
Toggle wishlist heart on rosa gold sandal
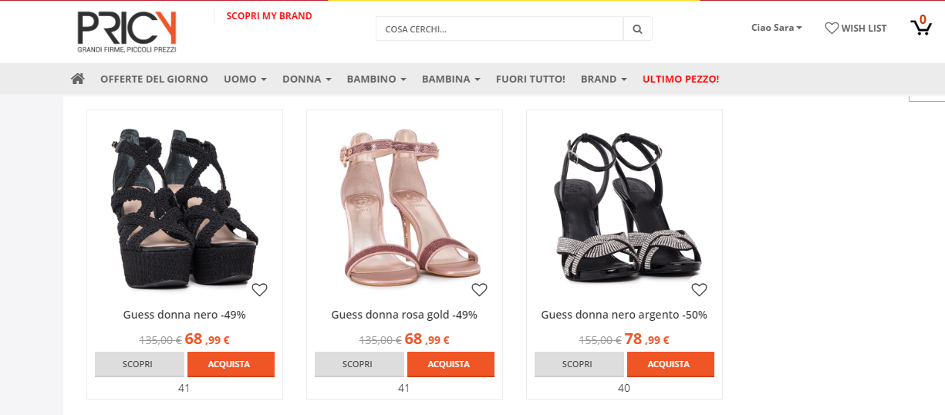pyautogui.click(x=480, y=290)
